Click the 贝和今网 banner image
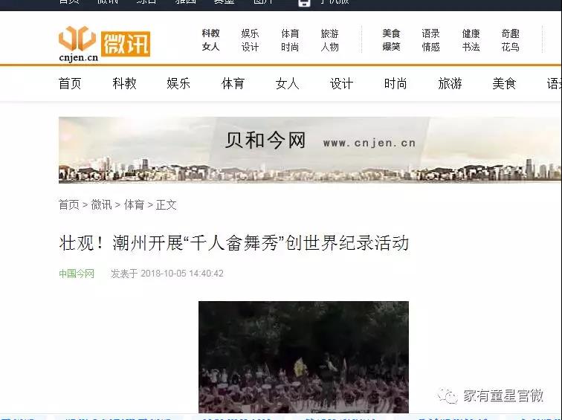 [x=310, y=150]
